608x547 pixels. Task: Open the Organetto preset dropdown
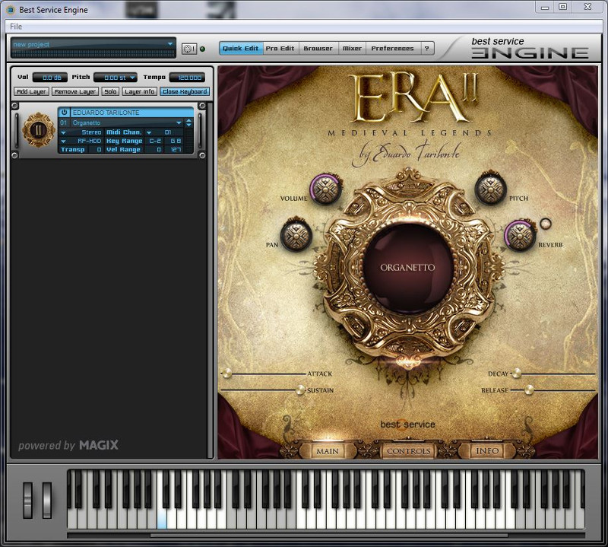[179, 122]
